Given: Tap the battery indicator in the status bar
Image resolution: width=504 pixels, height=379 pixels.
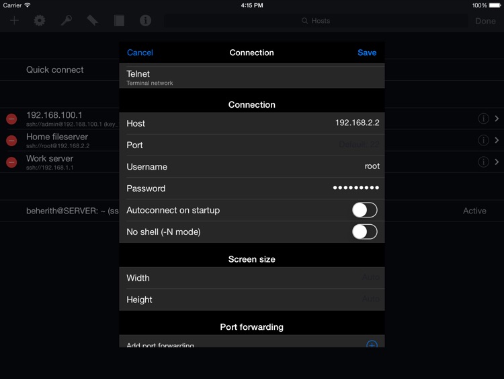Looking at the screenshot, I should click(495, 5).
